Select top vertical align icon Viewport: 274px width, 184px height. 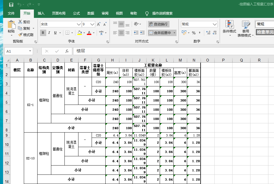click(x=115, y=24)
